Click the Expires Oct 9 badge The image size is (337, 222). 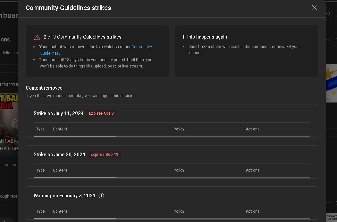(x=101, y=113)
